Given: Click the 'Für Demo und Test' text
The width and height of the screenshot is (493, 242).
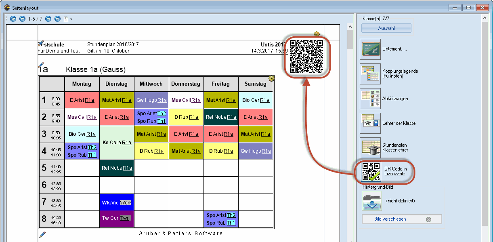Looking at the screenshot, I should point(59,51).
